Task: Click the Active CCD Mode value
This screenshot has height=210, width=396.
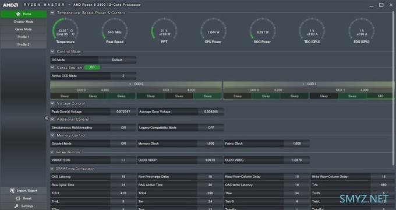Action: click(123, 76)
